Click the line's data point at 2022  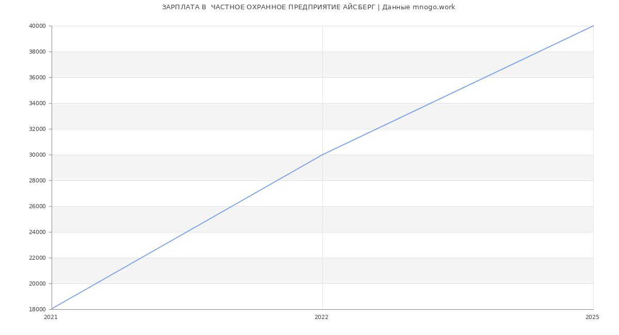[322, 155]
